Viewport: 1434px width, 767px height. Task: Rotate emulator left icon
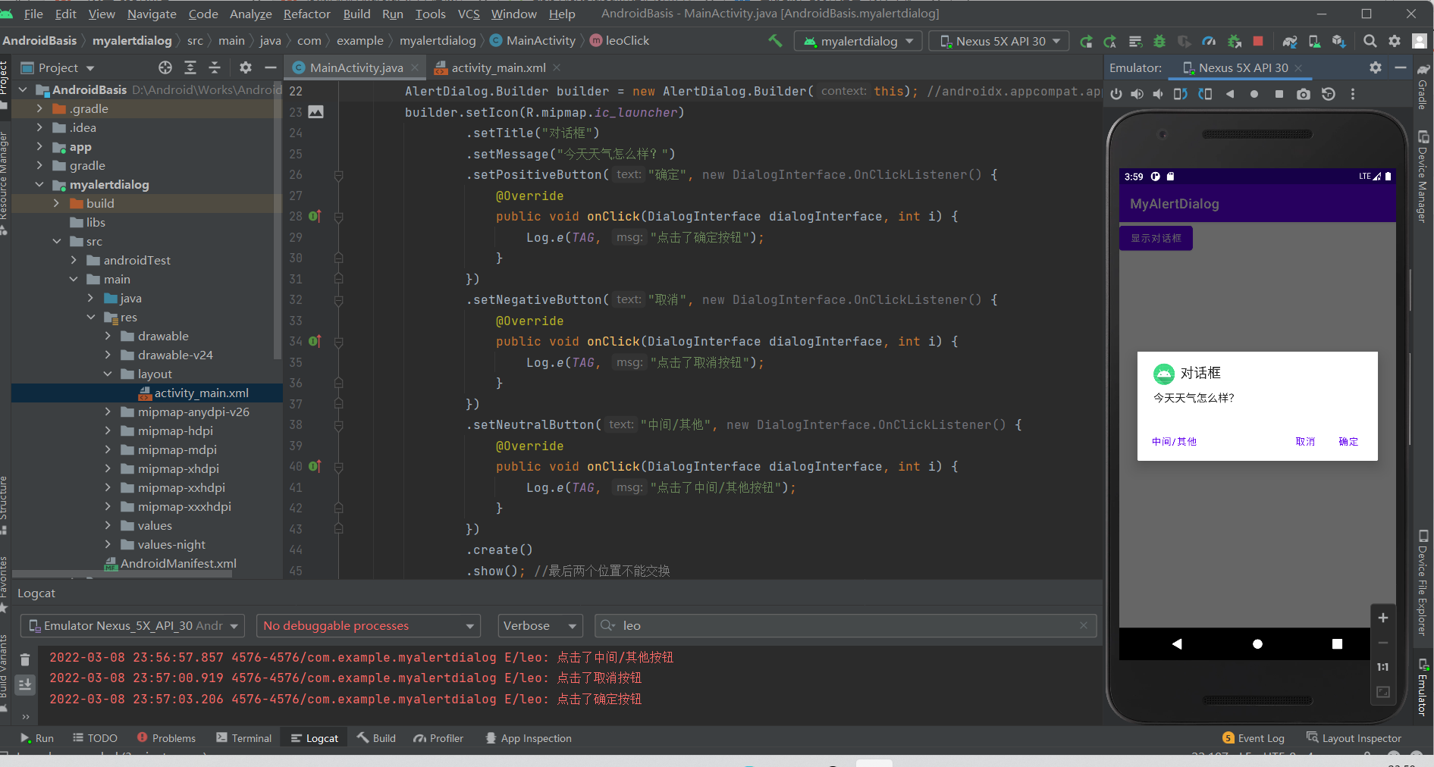[x=1180, y=94]
